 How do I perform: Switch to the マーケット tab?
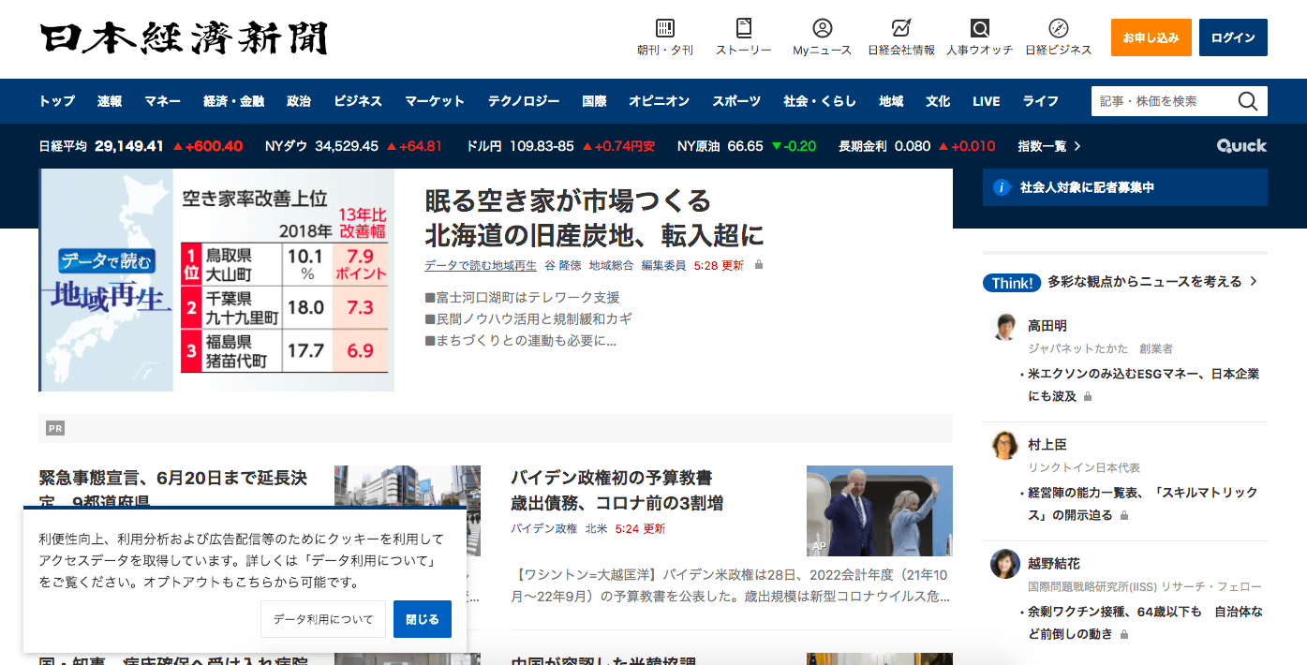click(x=434, y=100)
